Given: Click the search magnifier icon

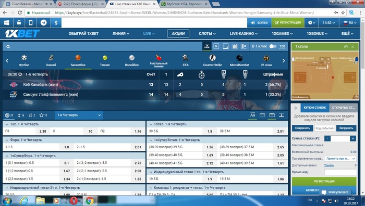Looking at the screenshot, I should pyautogui.click(x=8, y=47).
